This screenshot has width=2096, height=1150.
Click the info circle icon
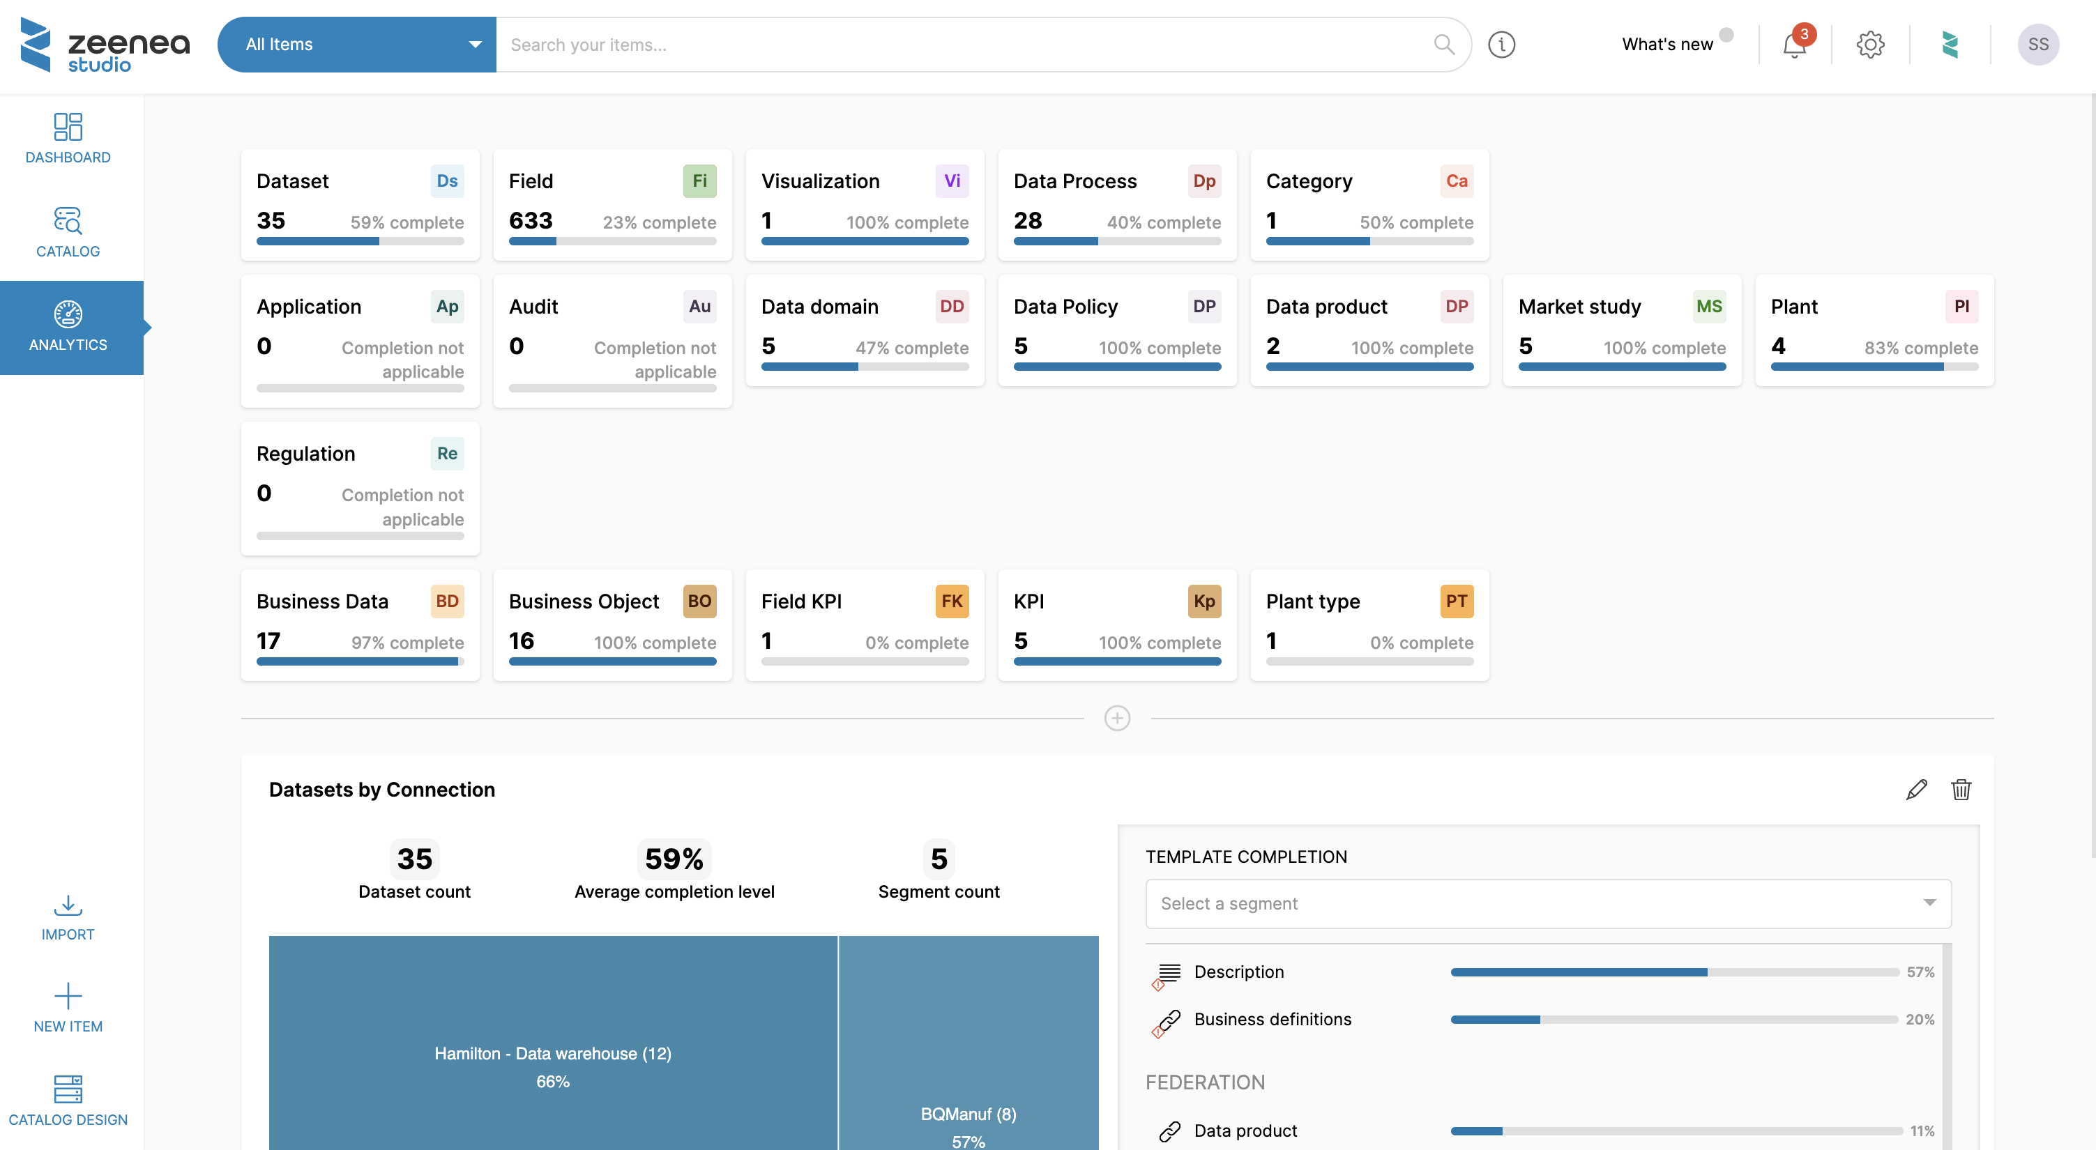[x=1501, y=45]
